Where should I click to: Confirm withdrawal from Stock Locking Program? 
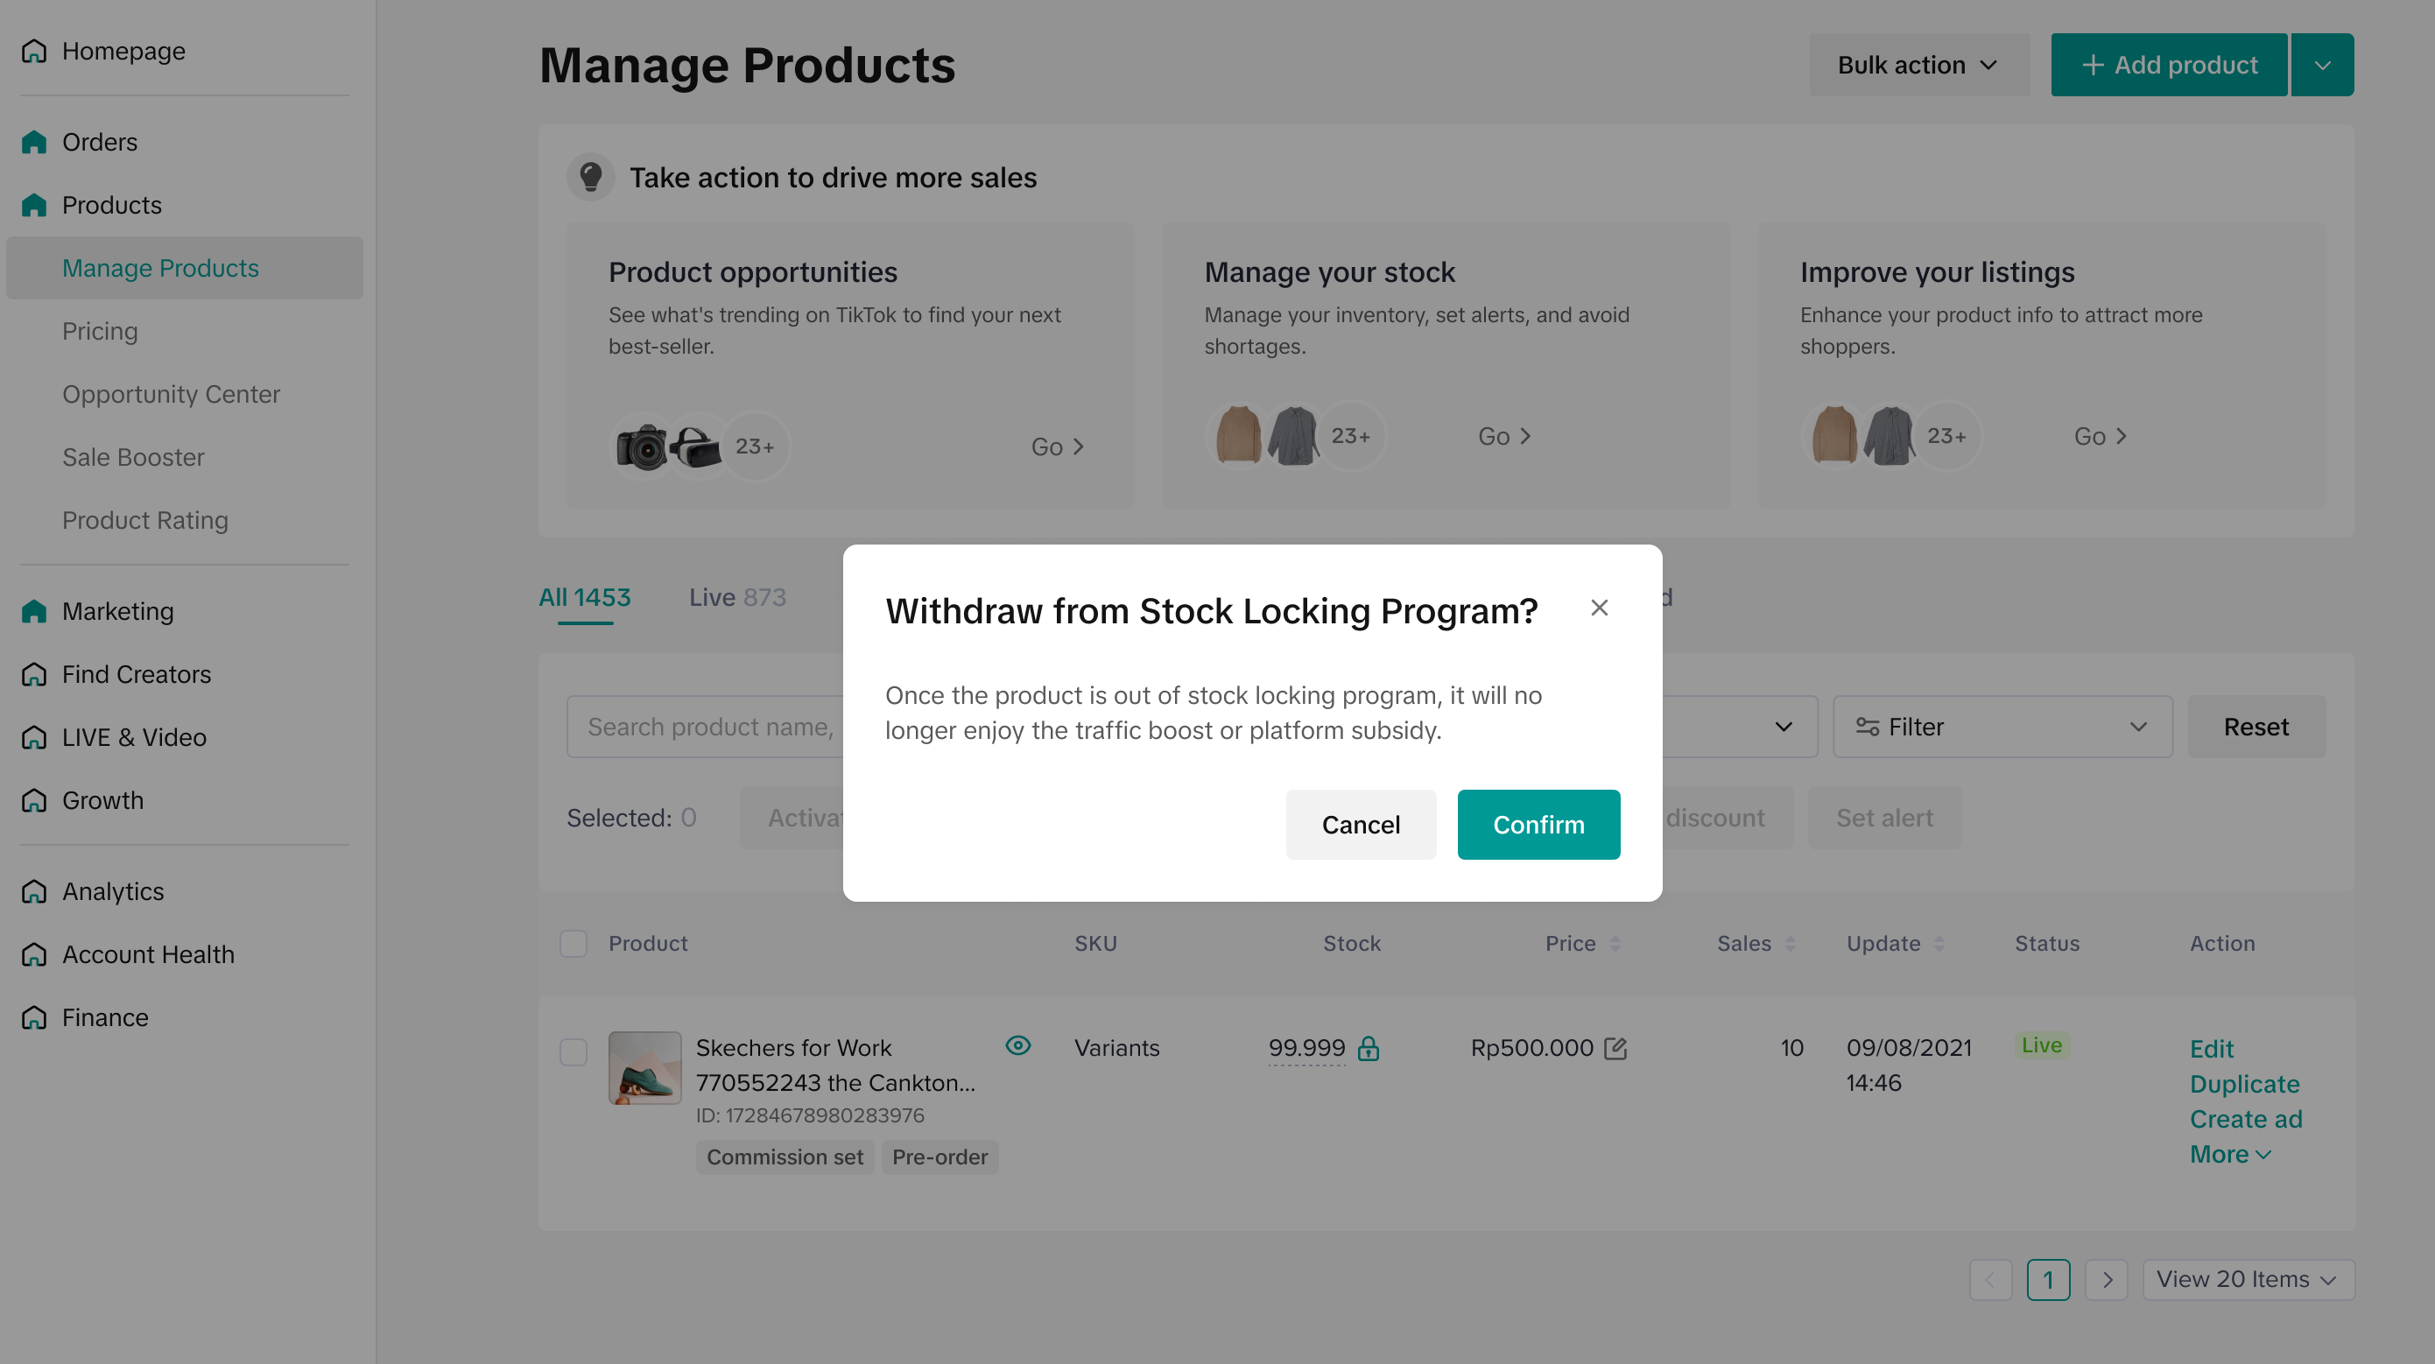click(x=1538, y=824)
